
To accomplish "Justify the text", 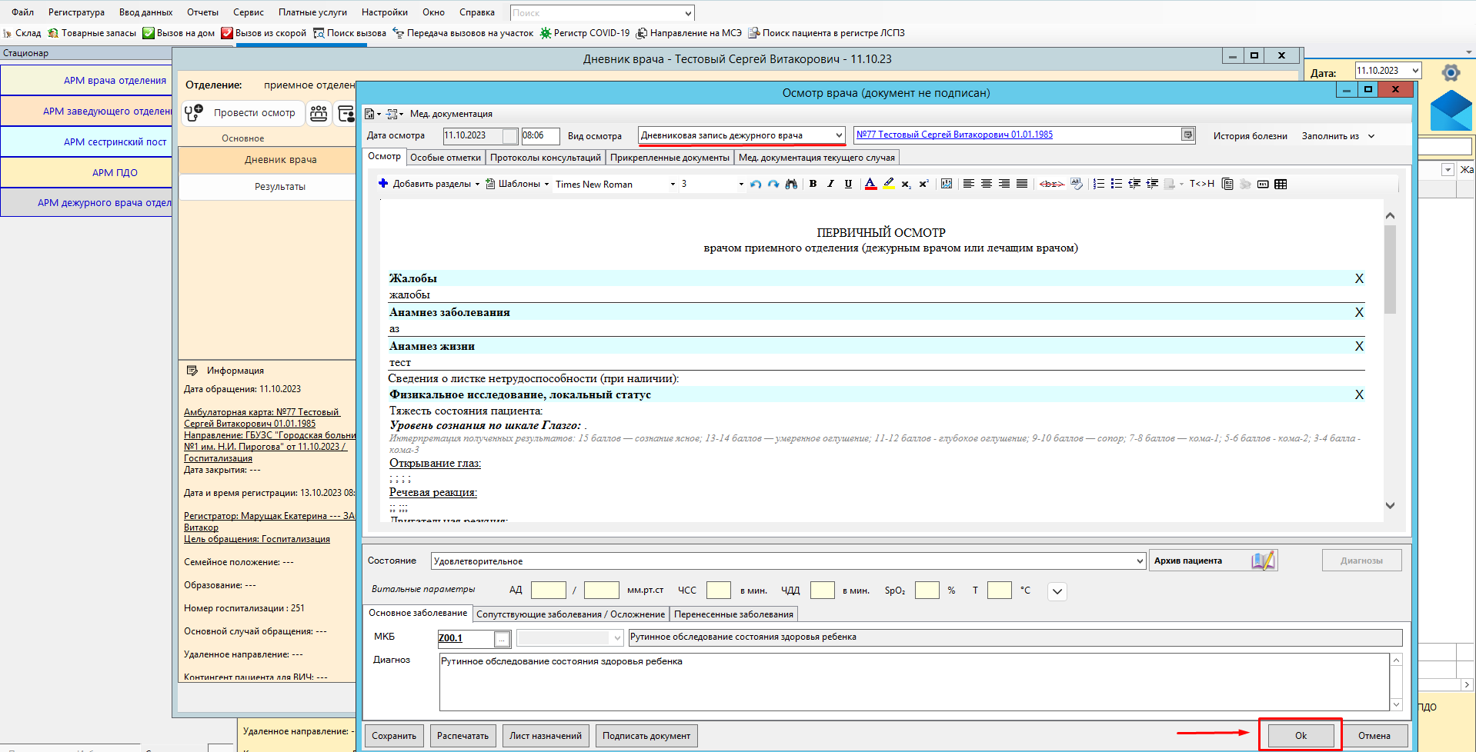I will click(1022, 184).
